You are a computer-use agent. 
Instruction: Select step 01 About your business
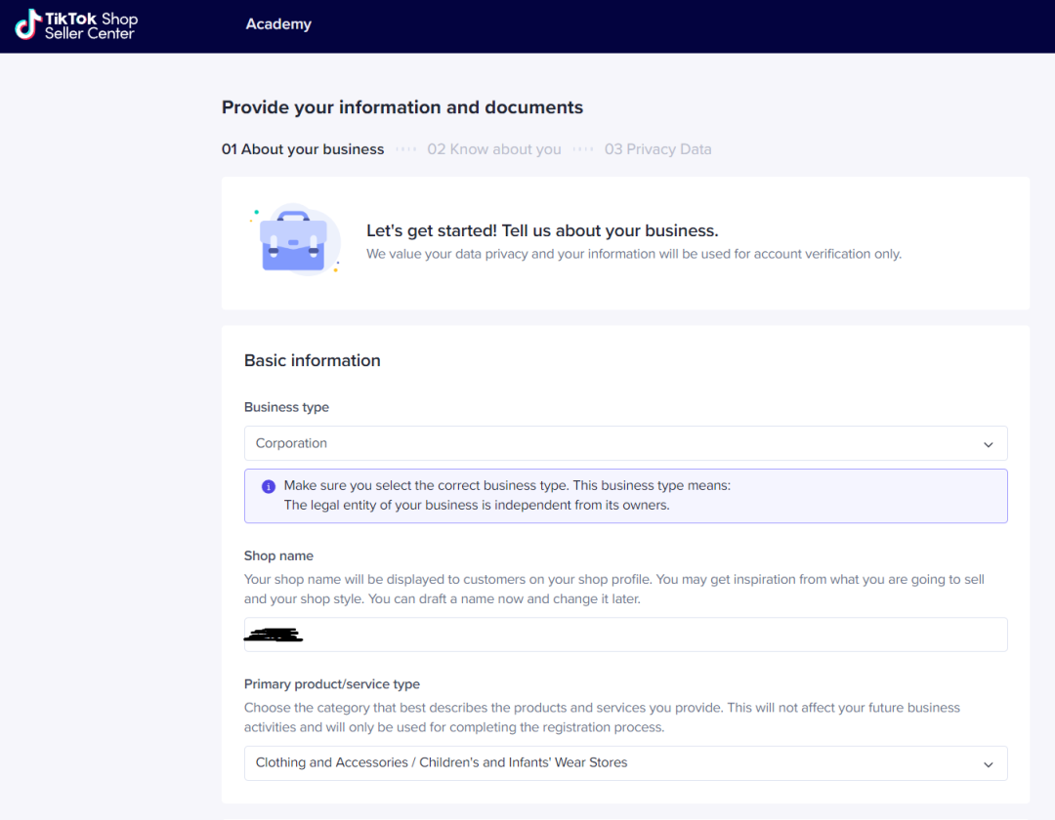(303, 149)
